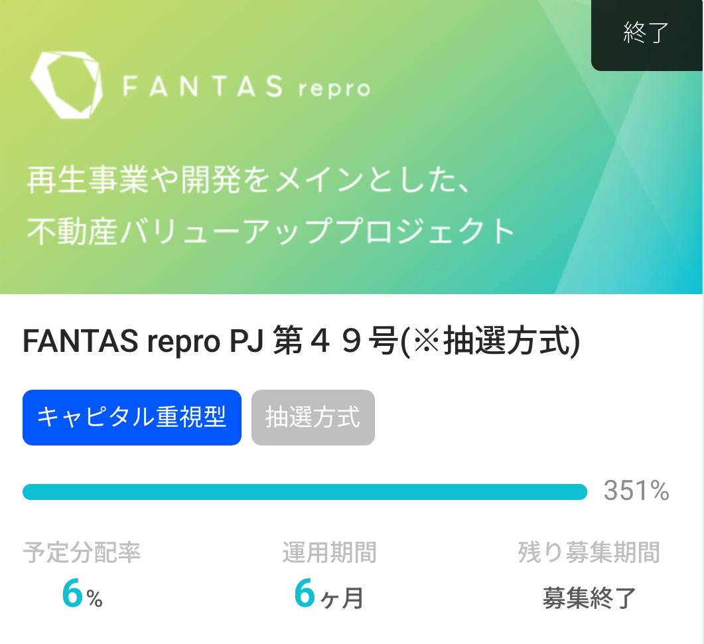Click the FANTAS repro wordmark text
The width and height of the screenshot is (704, 644).
click(x=246, y=87)
